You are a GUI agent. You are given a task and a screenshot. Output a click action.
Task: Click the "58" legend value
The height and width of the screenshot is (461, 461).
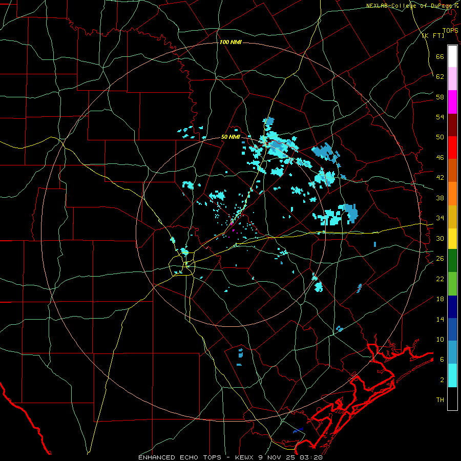[440, 97]
